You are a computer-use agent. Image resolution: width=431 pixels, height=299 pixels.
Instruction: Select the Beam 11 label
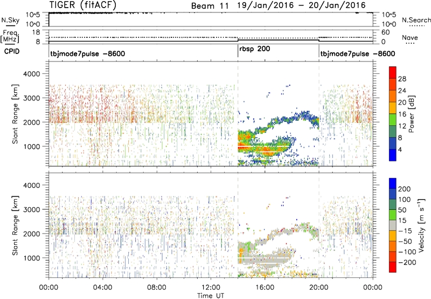210,6
